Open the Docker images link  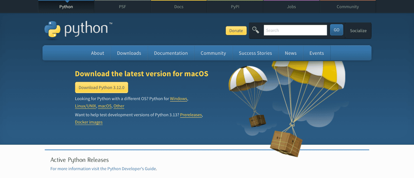[89, 122]
